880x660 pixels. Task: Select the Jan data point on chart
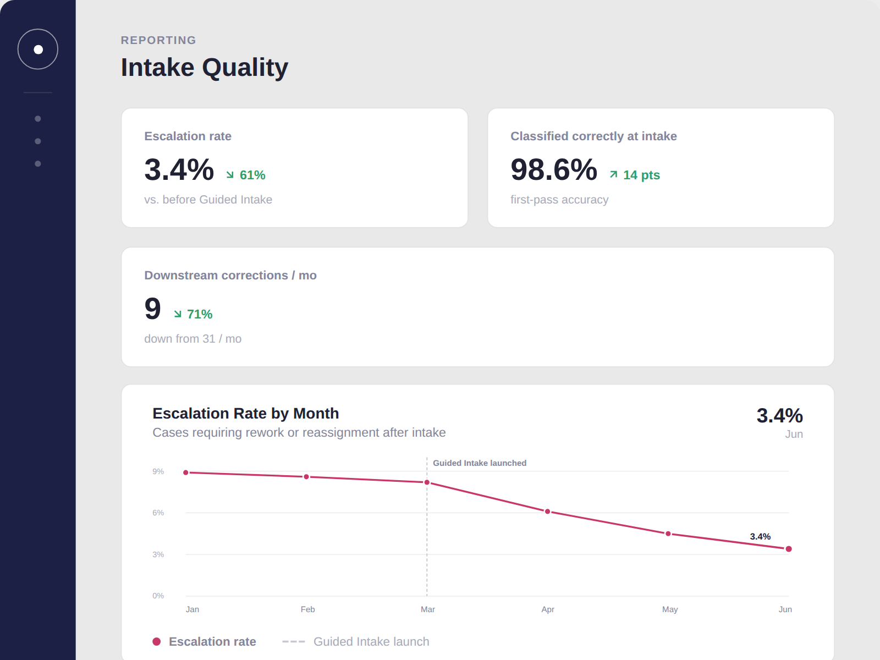(x=186, y=472)
